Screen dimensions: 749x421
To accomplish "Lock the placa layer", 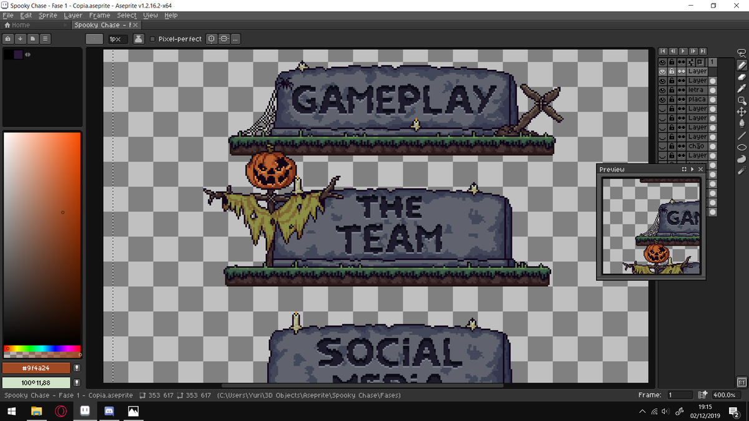I will click(x=672, y=100).
